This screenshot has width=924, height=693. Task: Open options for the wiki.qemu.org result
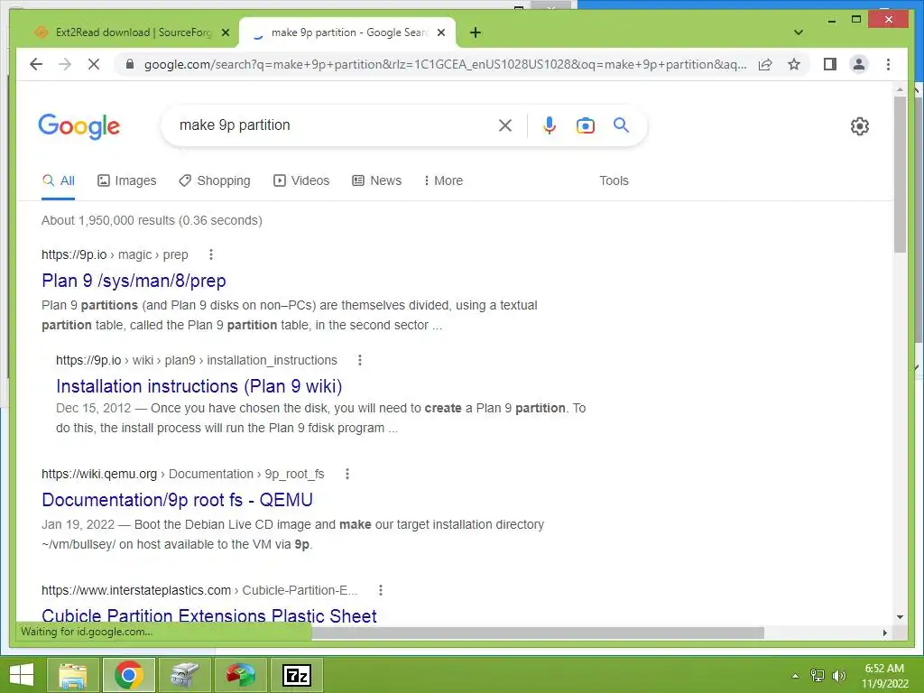click(347, 474)
